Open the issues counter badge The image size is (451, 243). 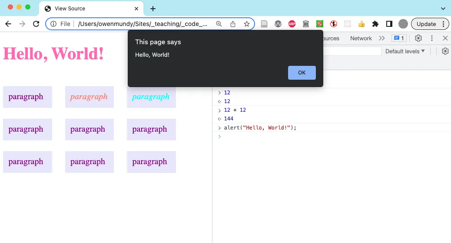coord(399,38)
